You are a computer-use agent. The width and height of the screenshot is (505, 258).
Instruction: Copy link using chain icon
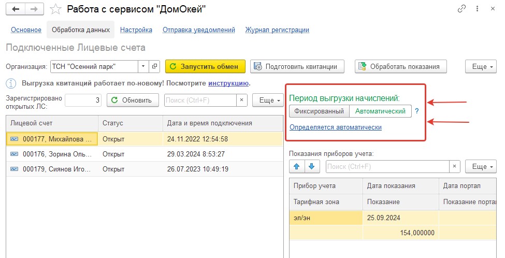[461, 9]
